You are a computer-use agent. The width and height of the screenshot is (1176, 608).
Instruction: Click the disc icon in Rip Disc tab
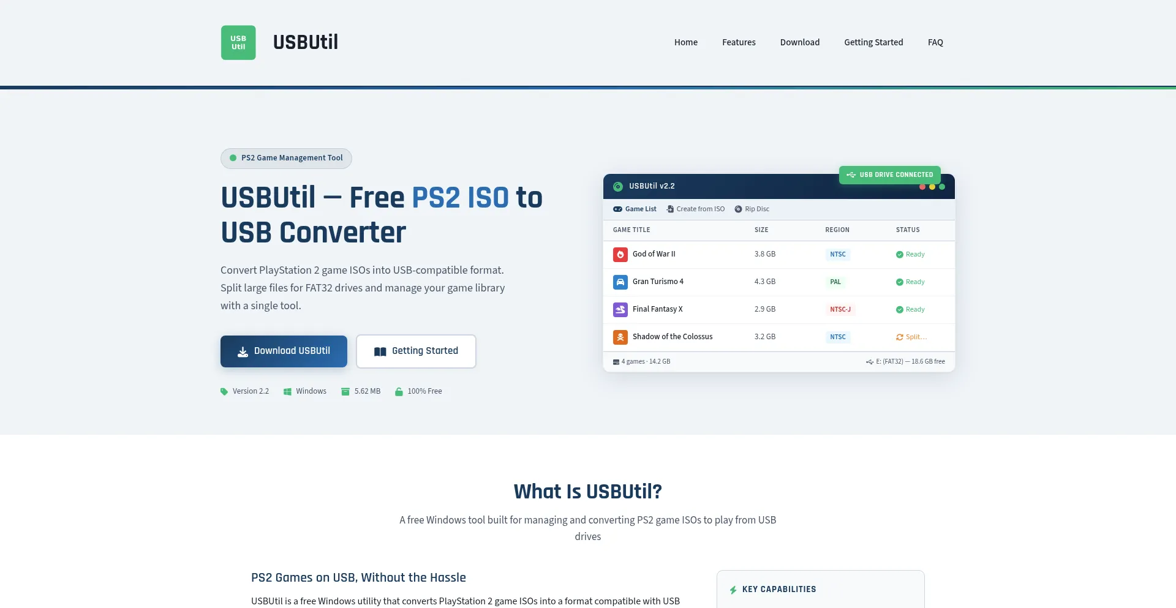(738, 209)
